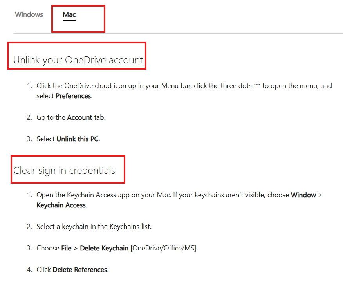Click the bold text 'Unlink this PC'

pyautogui.click(x=78, y=139)
